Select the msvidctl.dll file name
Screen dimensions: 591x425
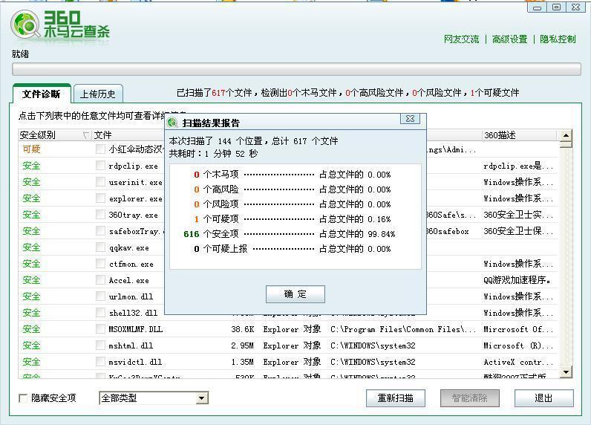(x=135, y=363)
